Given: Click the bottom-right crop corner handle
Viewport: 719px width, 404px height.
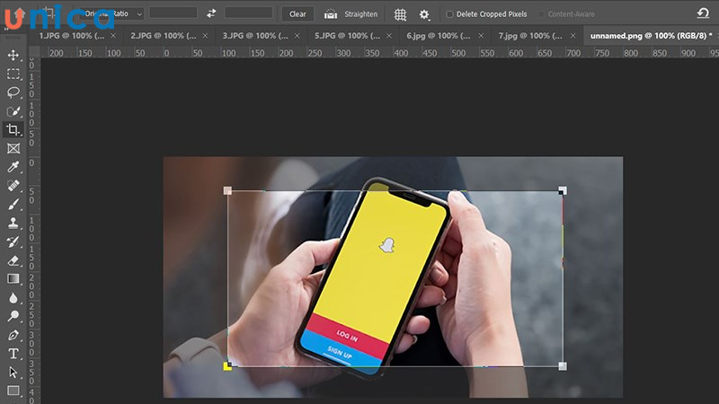Looking at the screenshot, I should tap(563, 366).
